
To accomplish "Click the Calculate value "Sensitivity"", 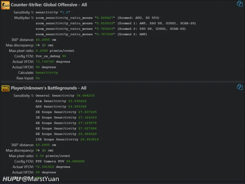I will [x=47, y=73].
